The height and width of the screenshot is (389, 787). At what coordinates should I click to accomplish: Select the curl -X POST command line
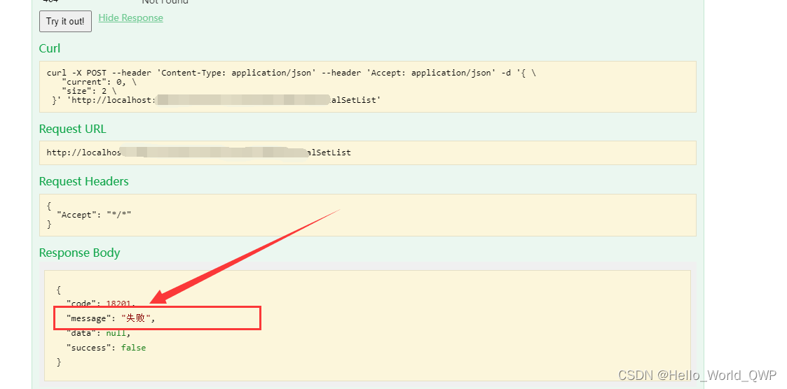pyautogui.click(x=291, y=73)
